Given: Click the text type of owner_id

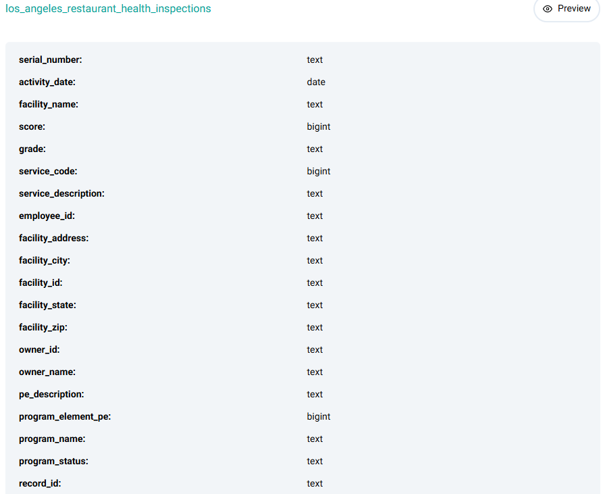Looking at the screenshot, I should pyautogui.click(x=315, y=350).
